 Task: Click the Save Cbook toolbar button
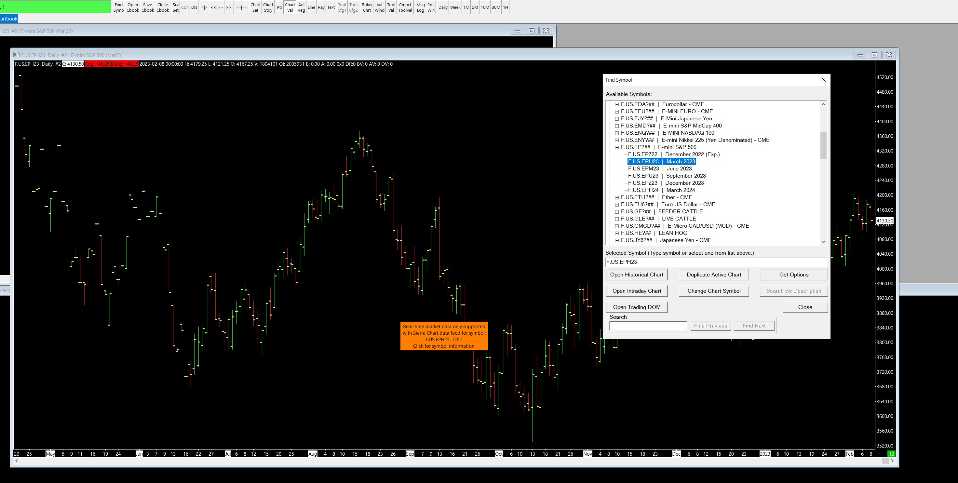click(x=147, y=7)
